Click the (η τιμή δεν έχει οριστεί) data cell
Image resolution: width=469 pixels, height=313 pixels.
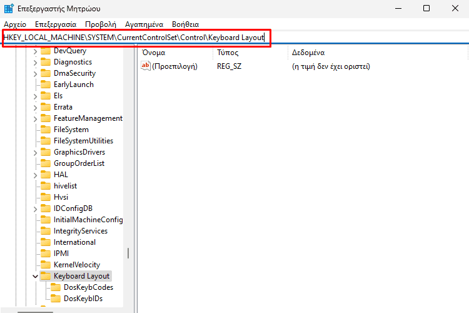tap(331, 66)
